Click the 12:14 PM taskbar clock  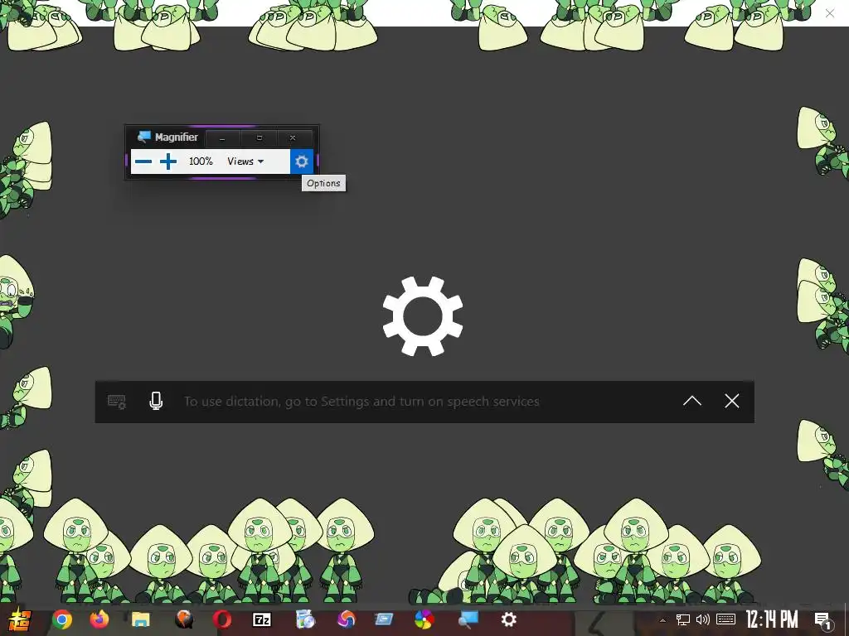click(772, 619)
